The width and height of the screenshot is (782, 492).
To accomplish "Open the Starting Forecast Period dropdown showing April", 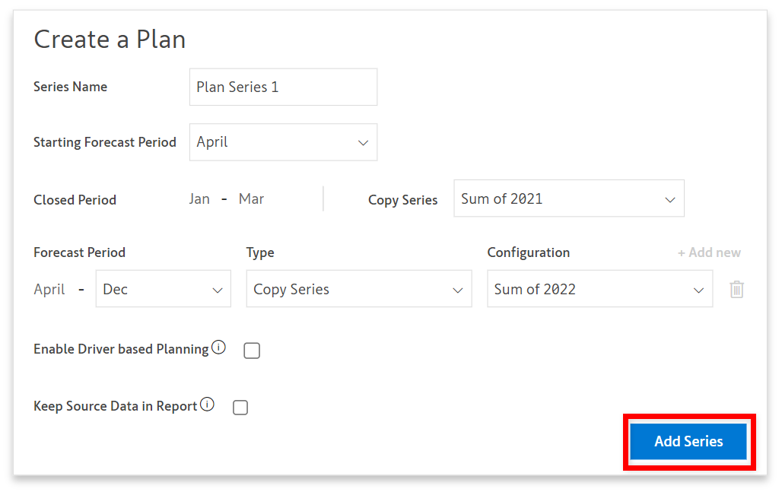I will (283, 142).
